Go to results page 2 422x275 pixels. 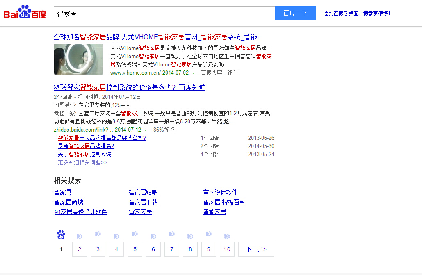point(80,249)
